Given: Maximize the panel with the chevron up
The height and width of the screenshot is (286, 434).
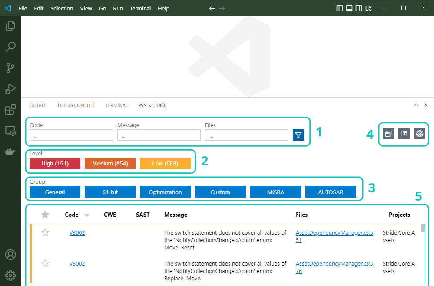Looking at the screenshot, I should (x=416, y=105).
